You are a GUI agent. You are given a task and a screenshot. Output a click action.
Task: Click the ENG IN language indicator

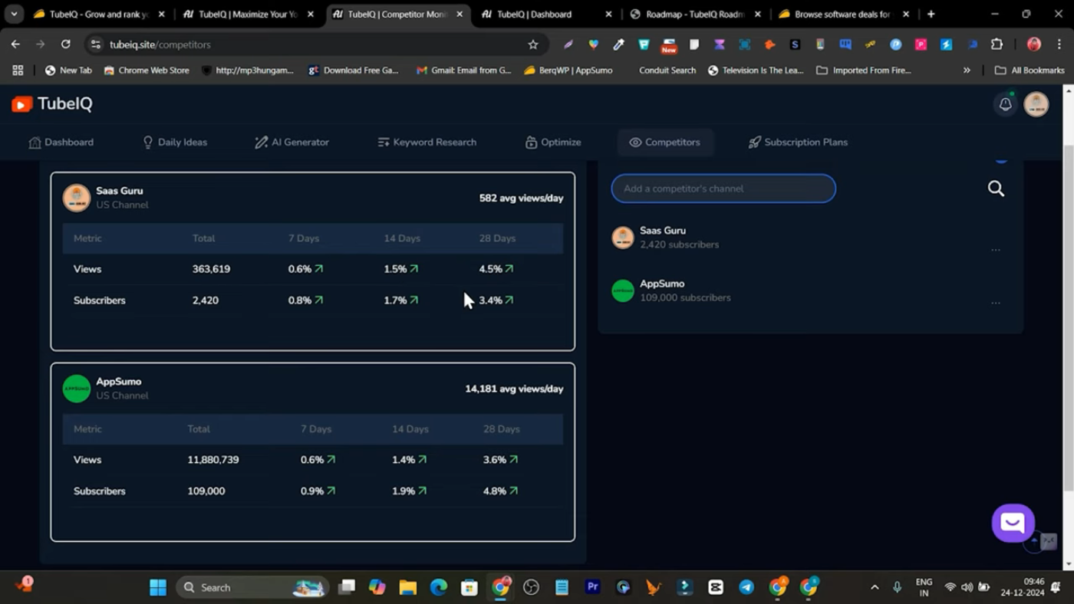[924, 587]
